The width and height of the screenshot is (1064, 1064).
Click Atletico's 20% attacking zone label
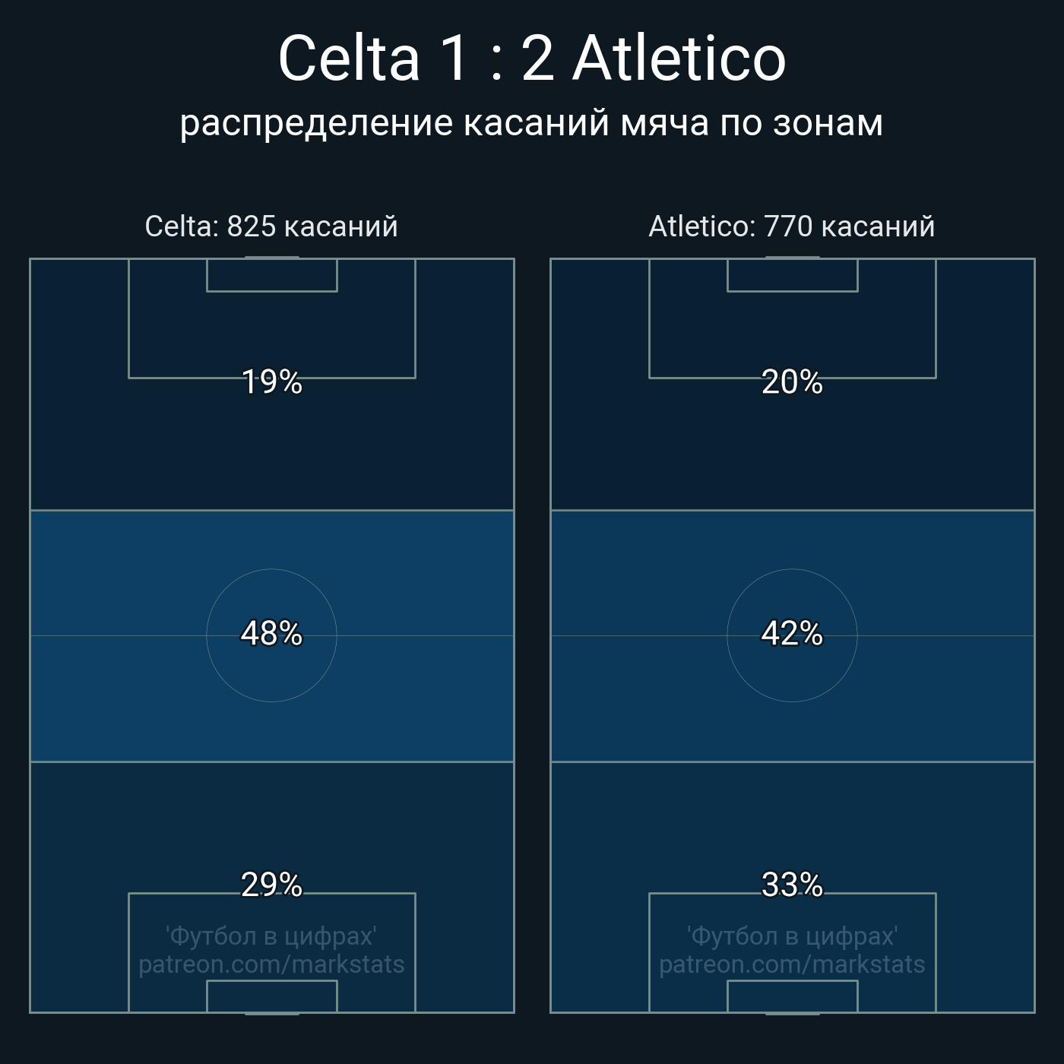pyautogui.click(x=792, y=382)
